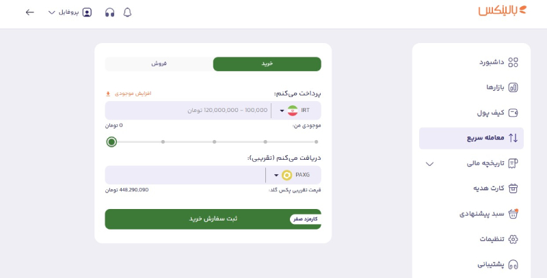Screen dimensions: 547x278
Task: Click the back arrow icon
Action: [29, 12]
